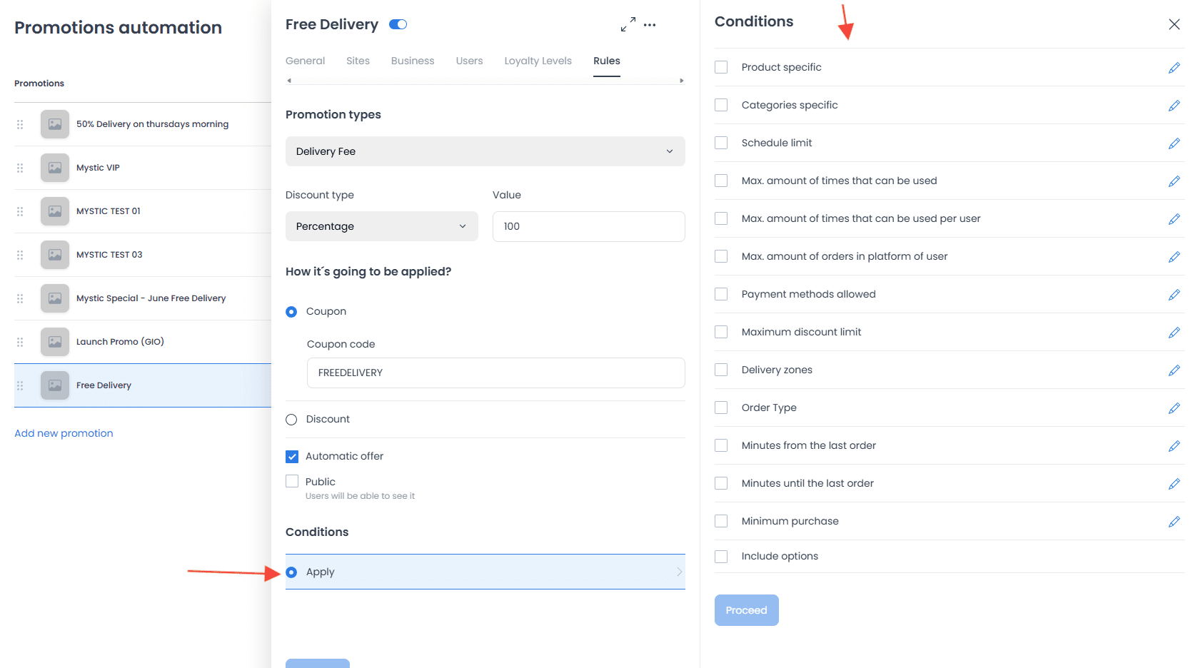
Task: Toggle the Free Delivery enabled switch
Action: pyautogui.click(x=398, y=24)
